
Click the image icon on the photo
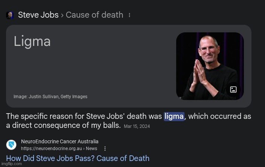pos(233,90)
